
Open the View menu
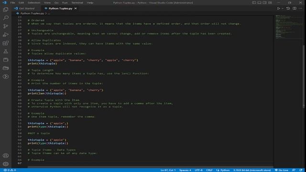(47, 3)
